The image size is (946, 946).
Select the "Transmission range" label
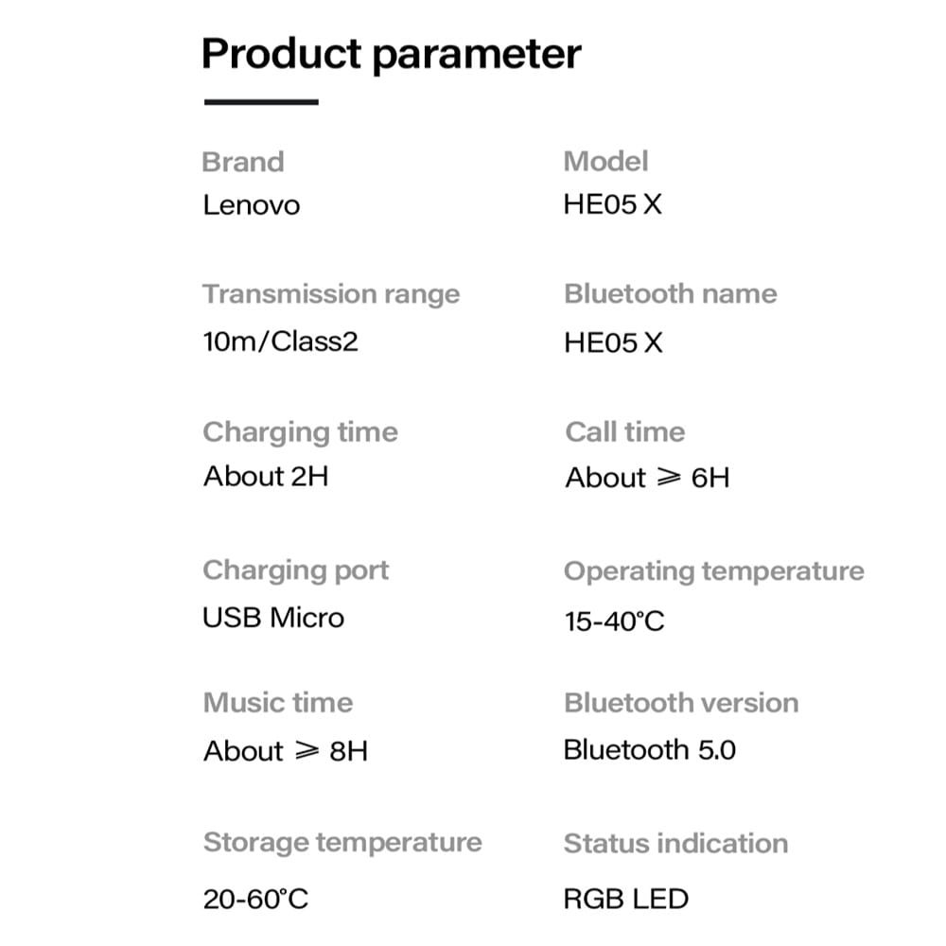331,294
